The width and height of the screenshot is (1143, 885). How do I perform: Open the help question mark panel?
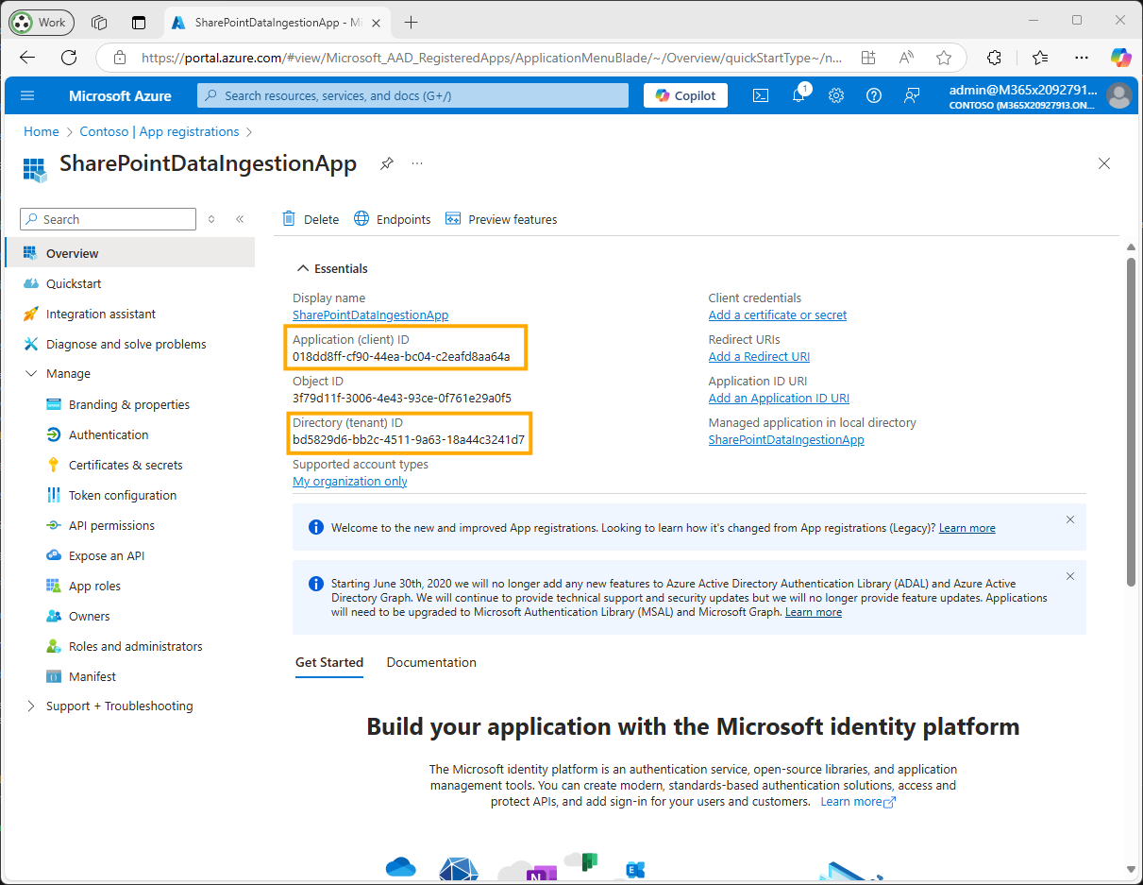coord(873,95)
